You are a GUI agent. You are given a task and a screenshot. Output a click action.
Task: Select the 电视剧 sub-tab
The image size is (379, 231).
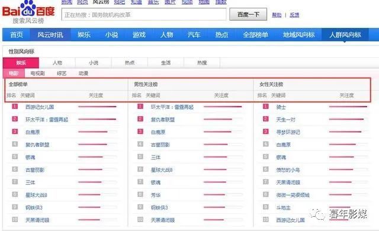(x=38, y=73)
